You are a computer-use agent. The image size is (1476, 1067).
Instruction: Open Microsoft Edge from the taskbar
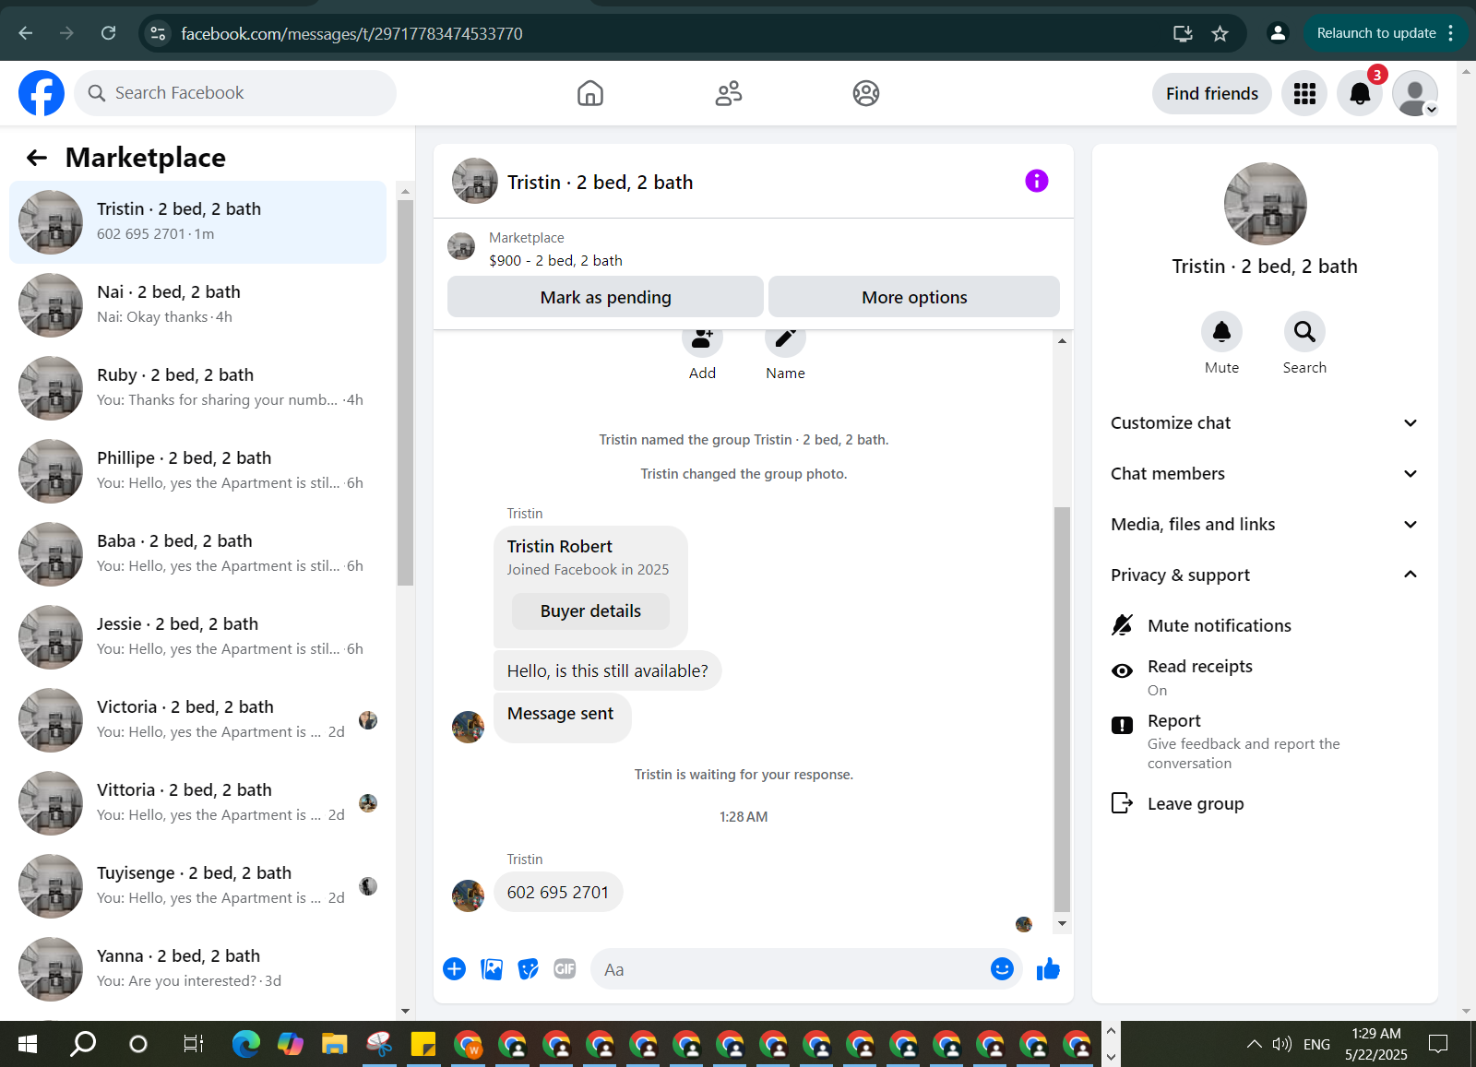246,1044
